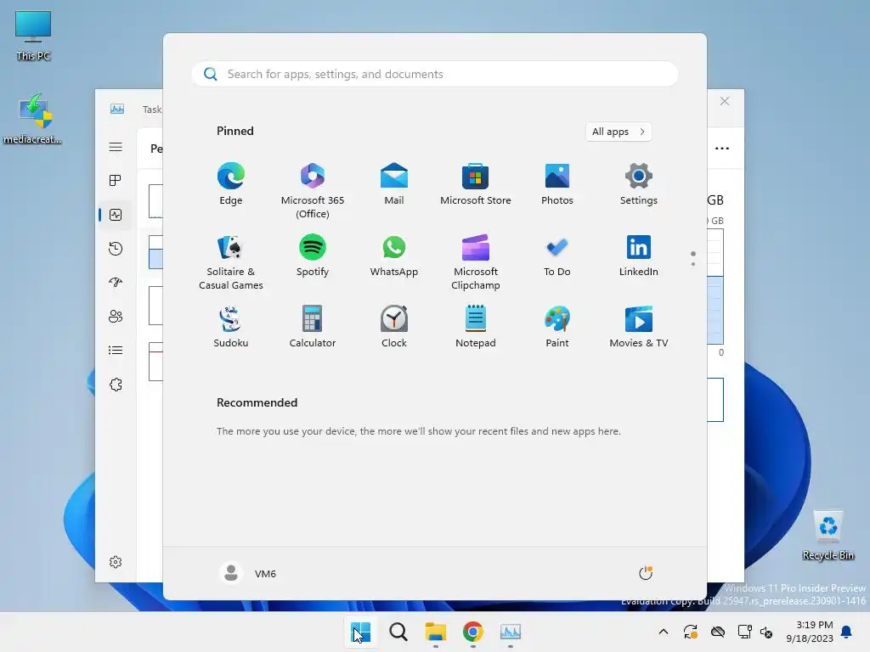Viewport: 870px width, 652px height.
Task: Click the Windows Start button on taskbar
Action: tap(360, 632)
